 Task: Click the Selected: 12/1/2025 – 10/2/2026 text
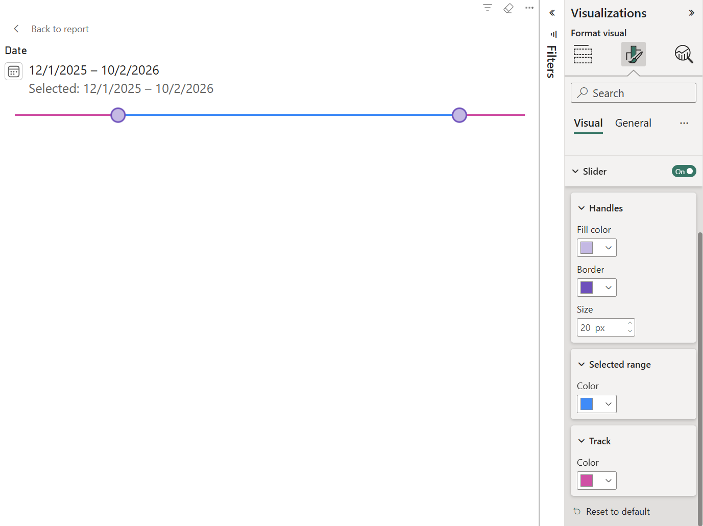coord(121,89)
